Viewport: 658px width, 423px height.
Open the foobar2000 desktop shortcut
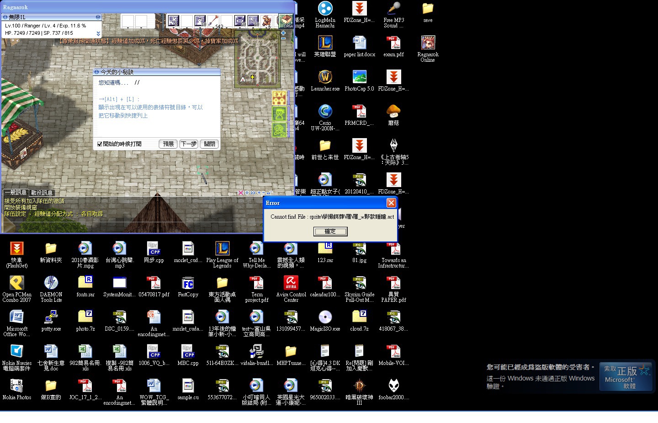point(393,389)
